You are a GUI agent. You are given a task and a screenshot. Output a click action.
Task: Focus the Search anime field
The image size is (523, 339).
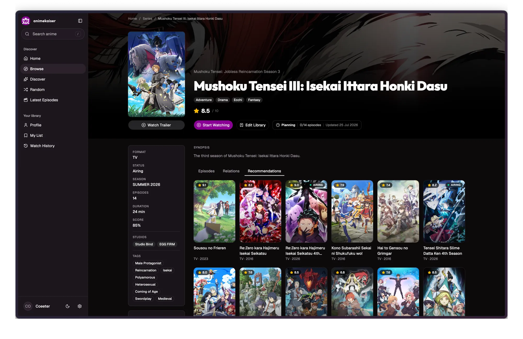tap(53, 34)
